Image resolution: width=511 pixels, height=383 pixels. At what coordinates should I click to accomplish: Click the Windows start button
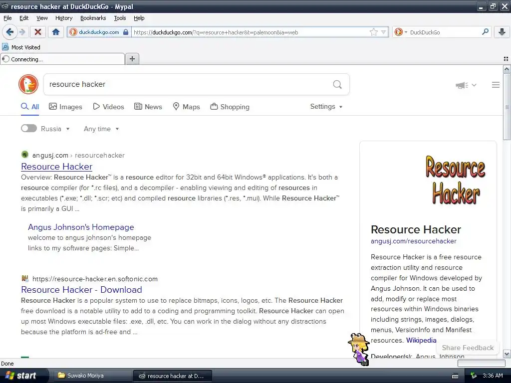[24, 376]
